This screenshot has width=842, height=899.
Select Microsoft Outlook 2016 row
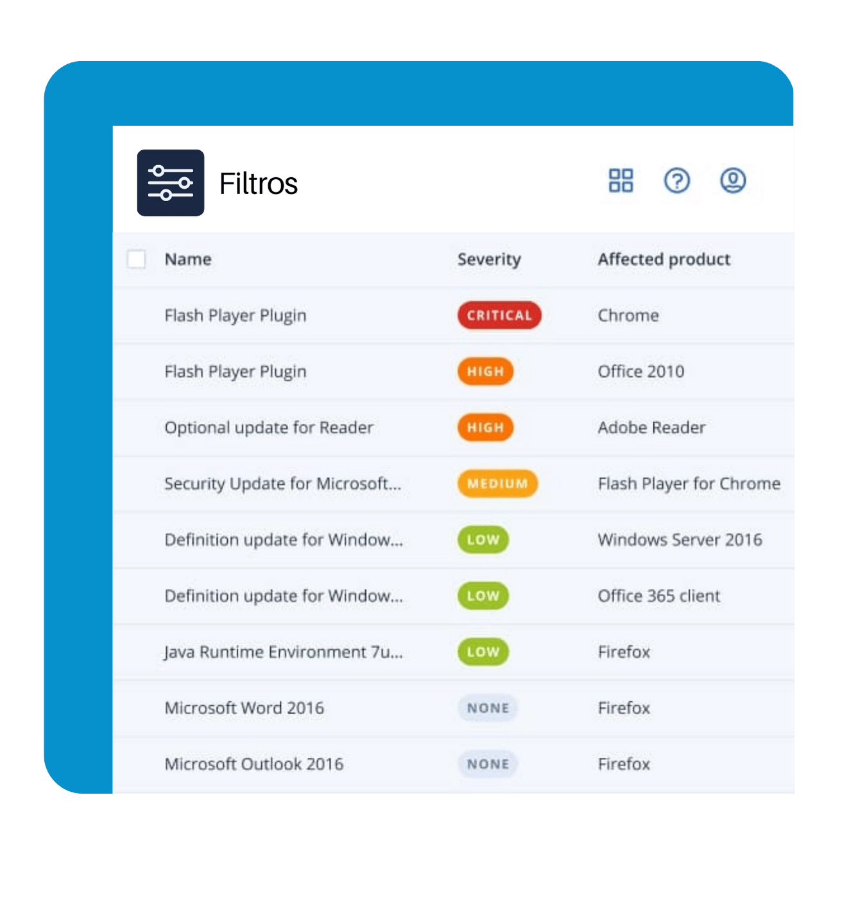click(453, 764)
